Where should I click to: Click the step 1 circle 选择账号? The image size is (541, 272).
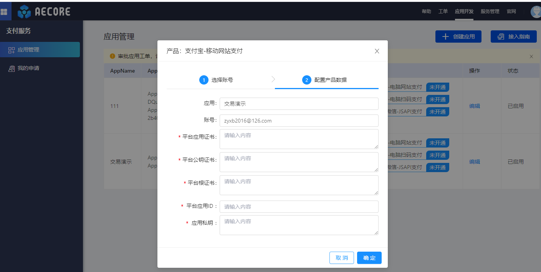point(204,80)
